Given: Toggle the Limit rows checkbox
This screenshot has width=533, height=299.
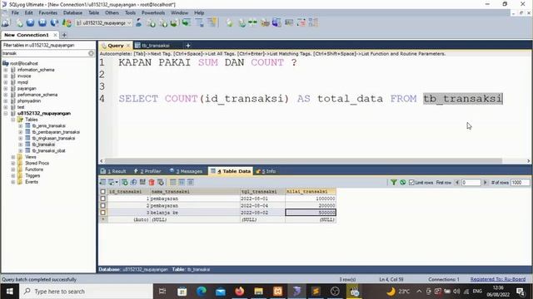Looking at the screenshot, I should 411,183.
